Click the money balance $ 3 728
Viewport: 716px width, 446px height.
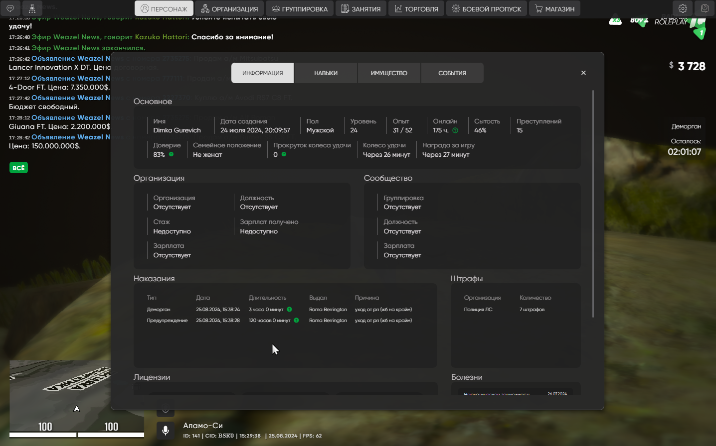(687, 66)
